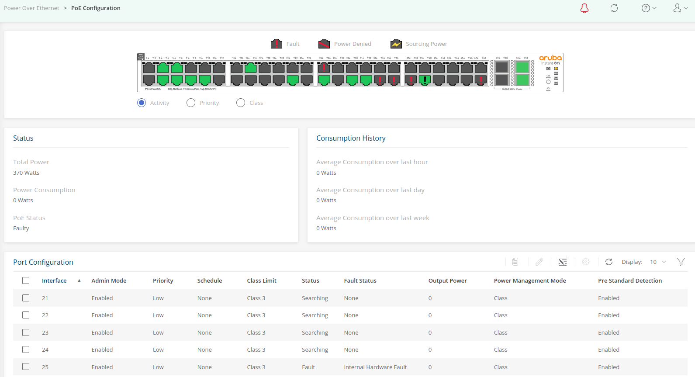Click the document details icon in table toolbar
Screen dimensions: 695x377
click(x=515, y=262)
